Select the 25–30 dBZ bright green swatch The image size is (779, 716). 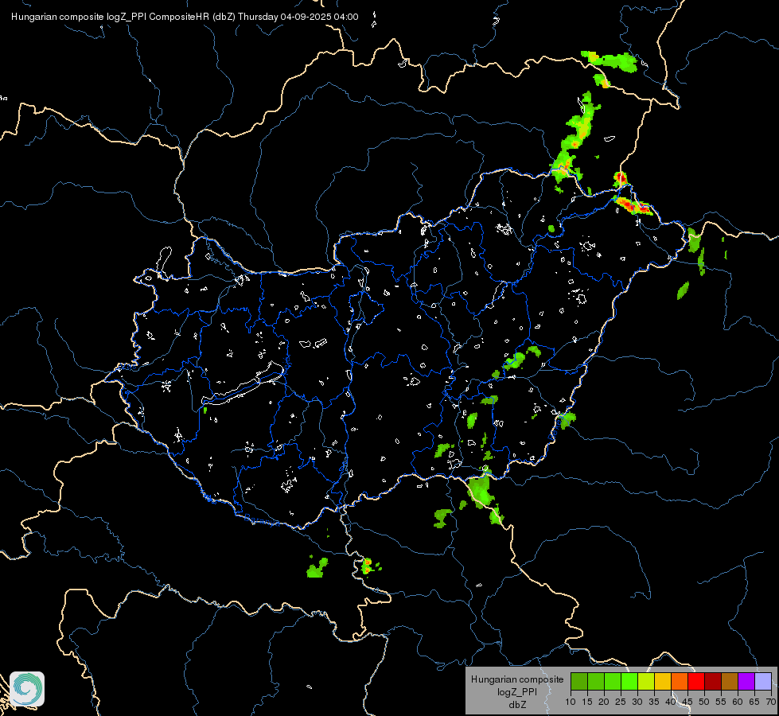click(x=629, y=681)
